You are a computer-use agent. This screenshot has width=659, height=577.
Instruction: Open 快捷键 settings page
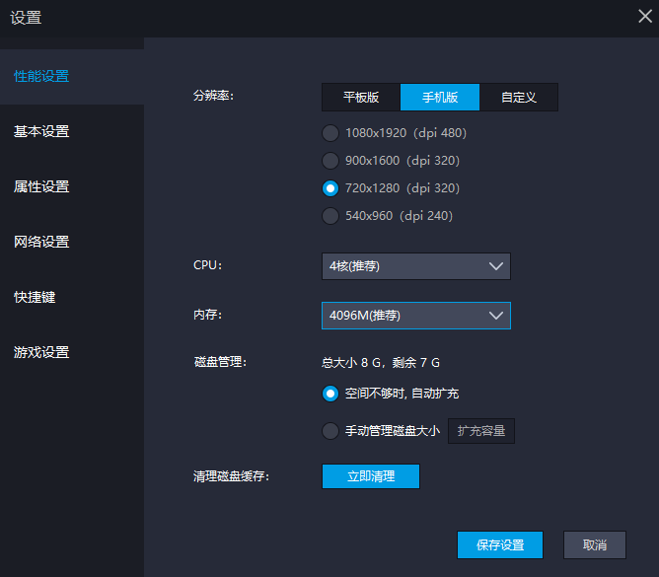pos(35,298)
